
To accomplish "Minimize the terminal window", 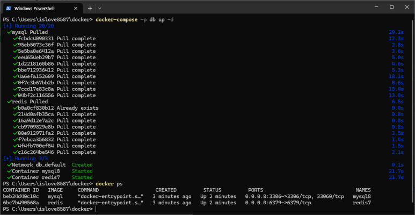I will click(x=376, y=7).
